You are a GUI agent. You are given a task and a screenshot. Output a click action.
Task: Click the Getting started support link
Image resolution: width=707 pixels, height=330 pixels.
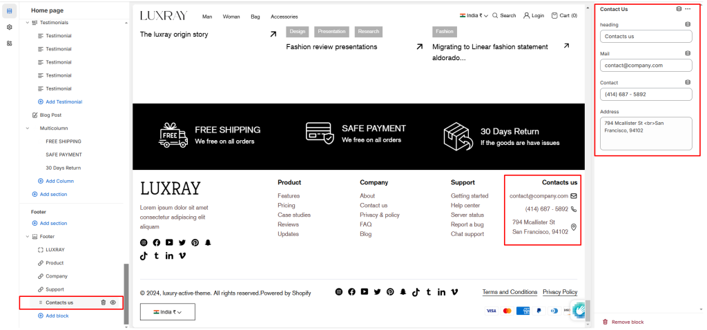(469, 195)
